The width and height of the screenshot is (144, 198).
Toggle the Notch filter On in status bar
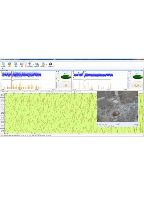tap(38, 135)
